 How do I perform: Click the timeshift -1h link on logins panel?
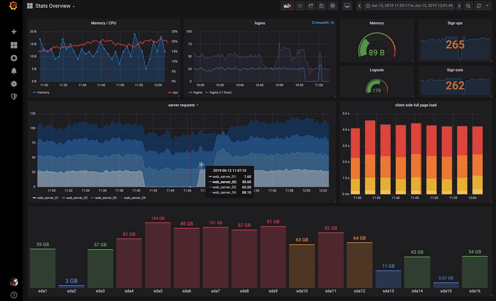[x=323, y=23]
